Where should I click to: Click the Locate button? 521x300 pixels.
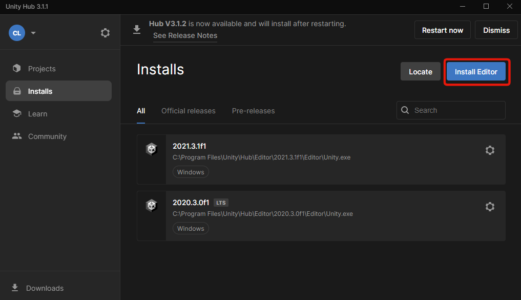420,71
